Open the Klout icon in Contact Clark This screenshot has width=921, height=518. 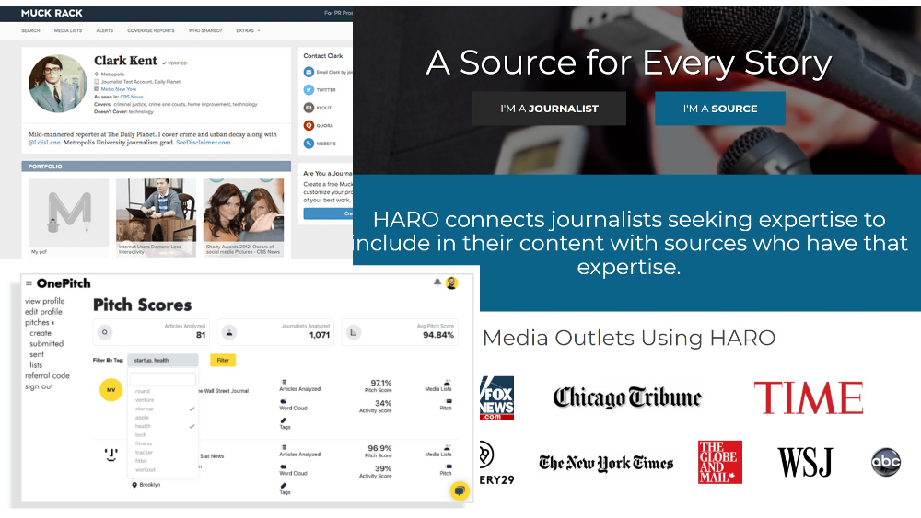(x=309, y=108)
